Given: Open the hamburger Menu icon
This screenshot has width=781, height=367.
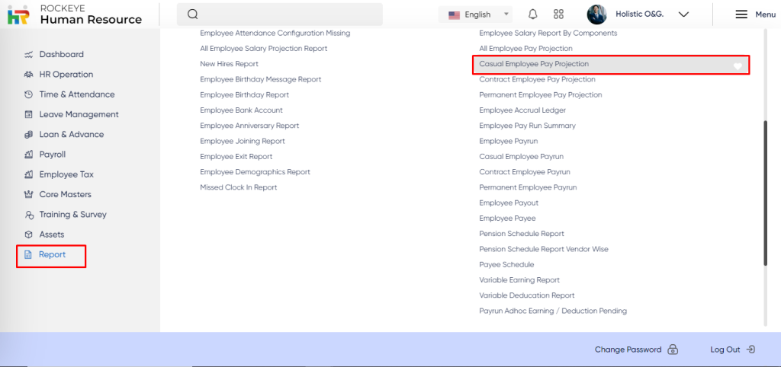Looking at the screenshot, I should coord(741,14).
